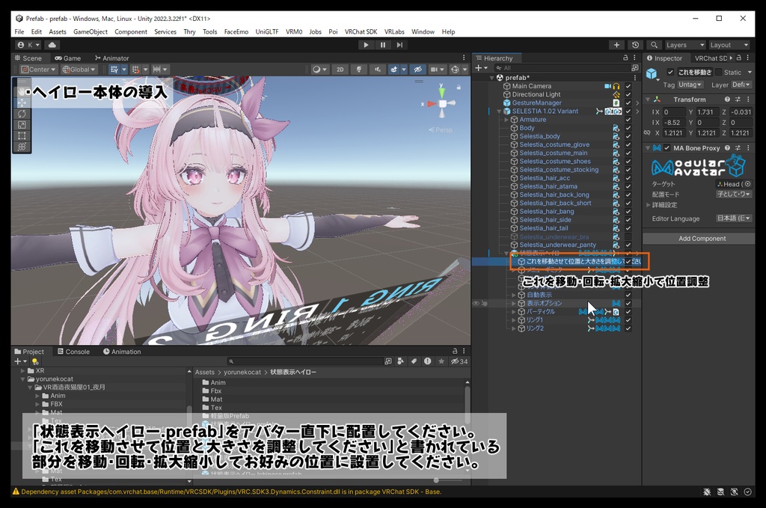
Task: Open Transform component three-dot menu
Action: point(748,100)
